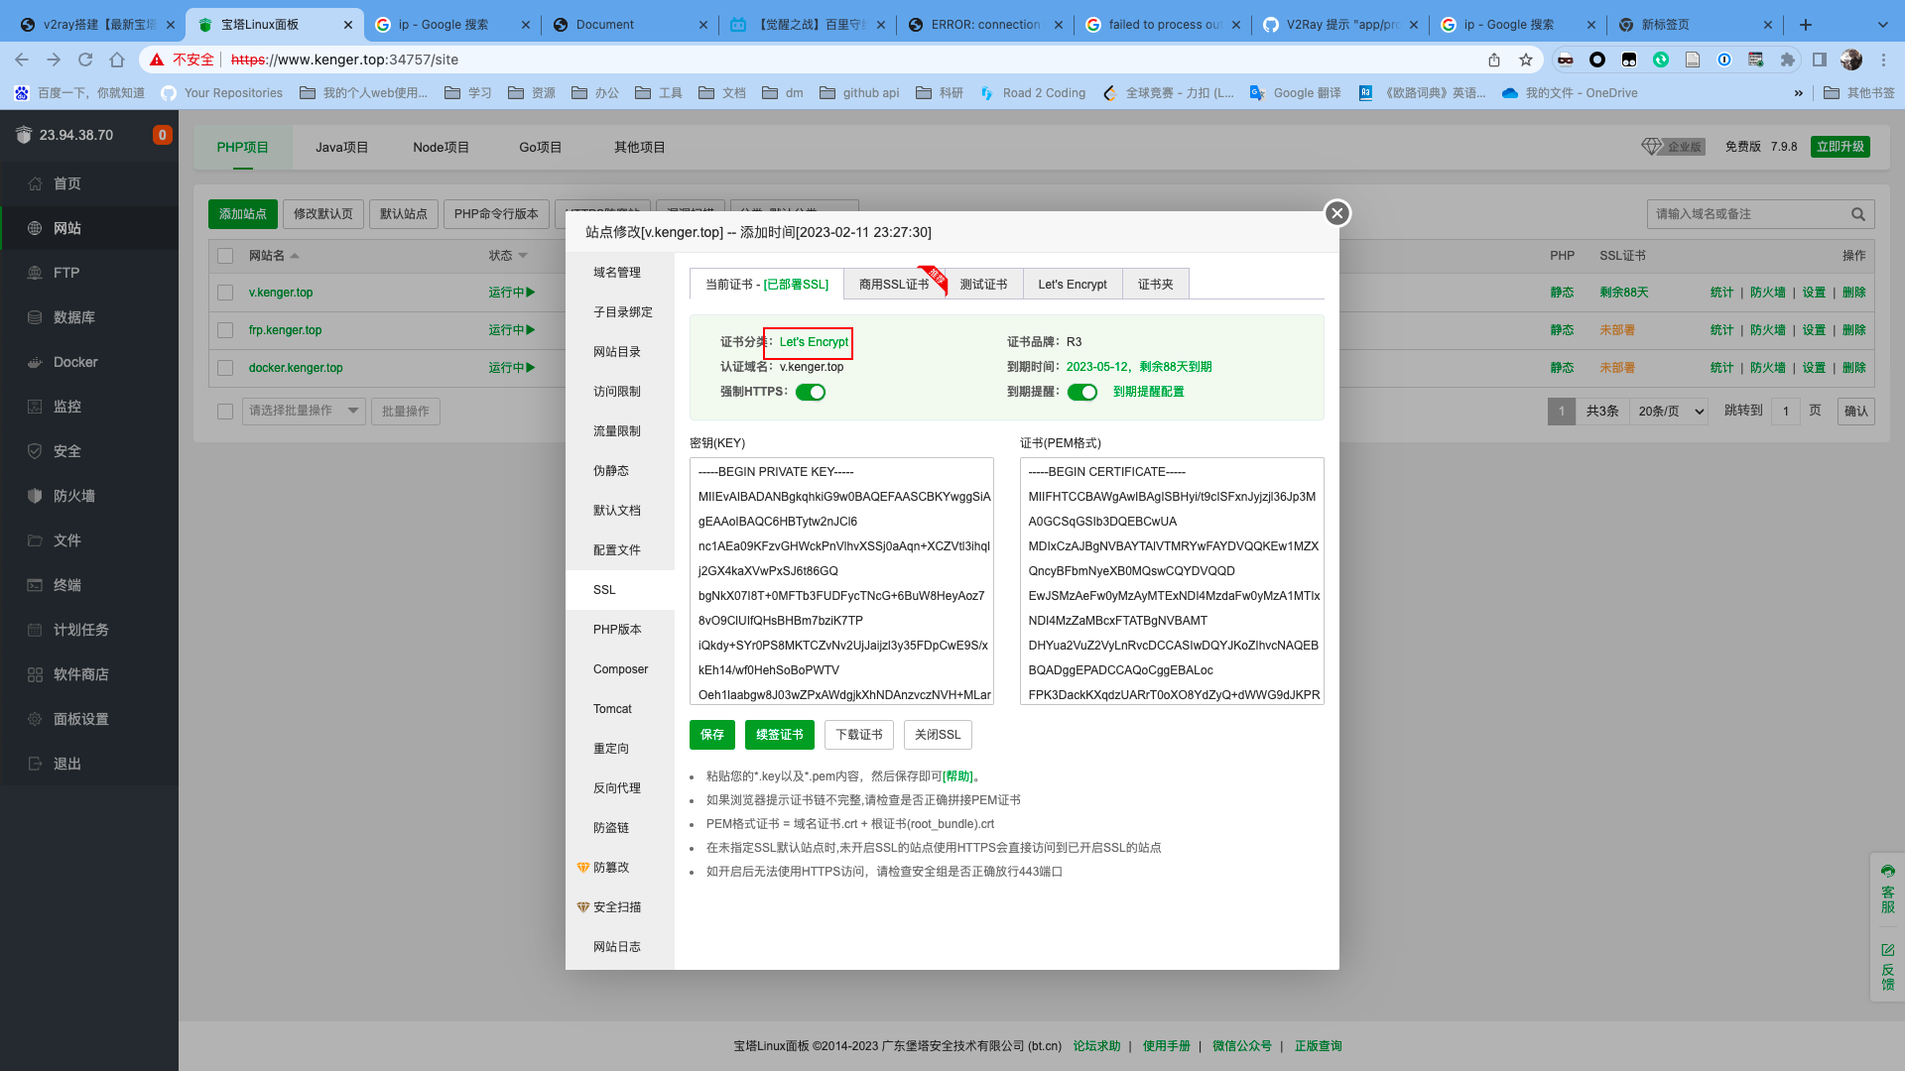Click the renew certificate button
The height and width of the screenshot is (1071, 1905).
click(x=779, y=735)
